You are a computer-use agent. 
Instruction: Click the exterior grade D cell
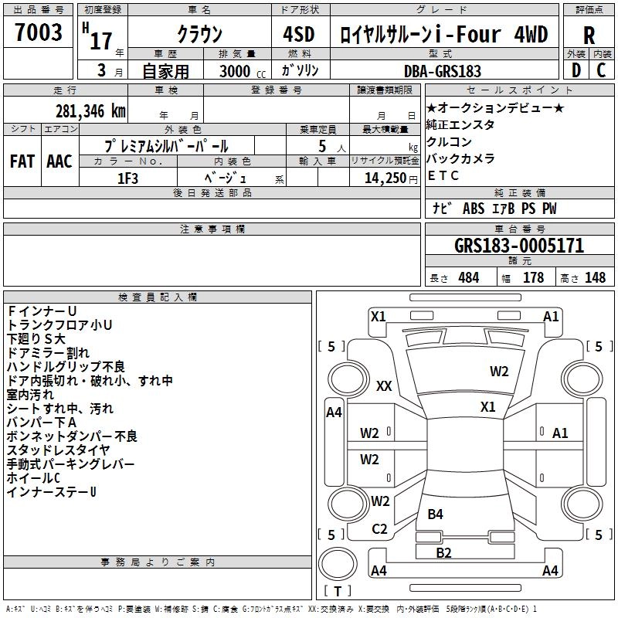click(576, 70)
